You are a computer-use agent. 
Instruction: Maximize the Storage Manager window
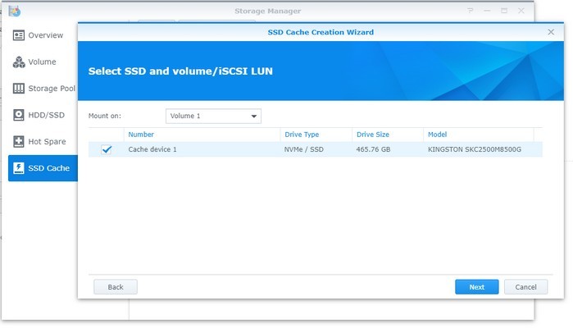coord(504,11)
